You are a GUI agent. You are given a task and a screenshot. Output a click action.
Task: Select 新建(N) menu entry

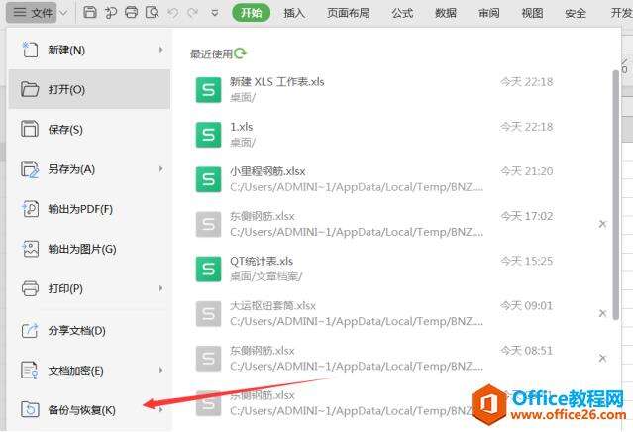[x=89, y=50]
